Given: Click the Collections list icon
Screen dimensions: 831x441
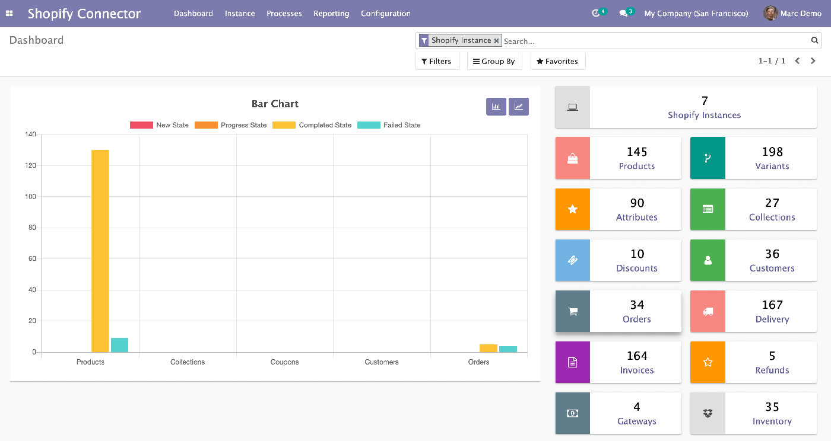Looking at the screenshot, I should click(x=708, y=209).
